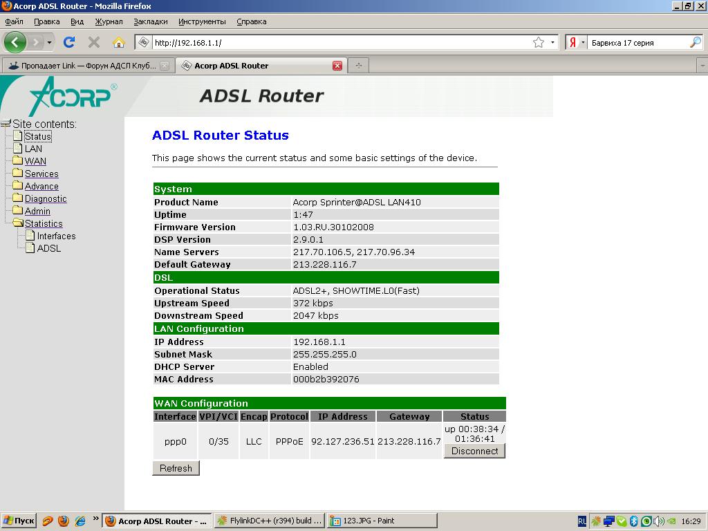Click the Acorp ADSL Router taskbar button

click(x=157, y=521)
